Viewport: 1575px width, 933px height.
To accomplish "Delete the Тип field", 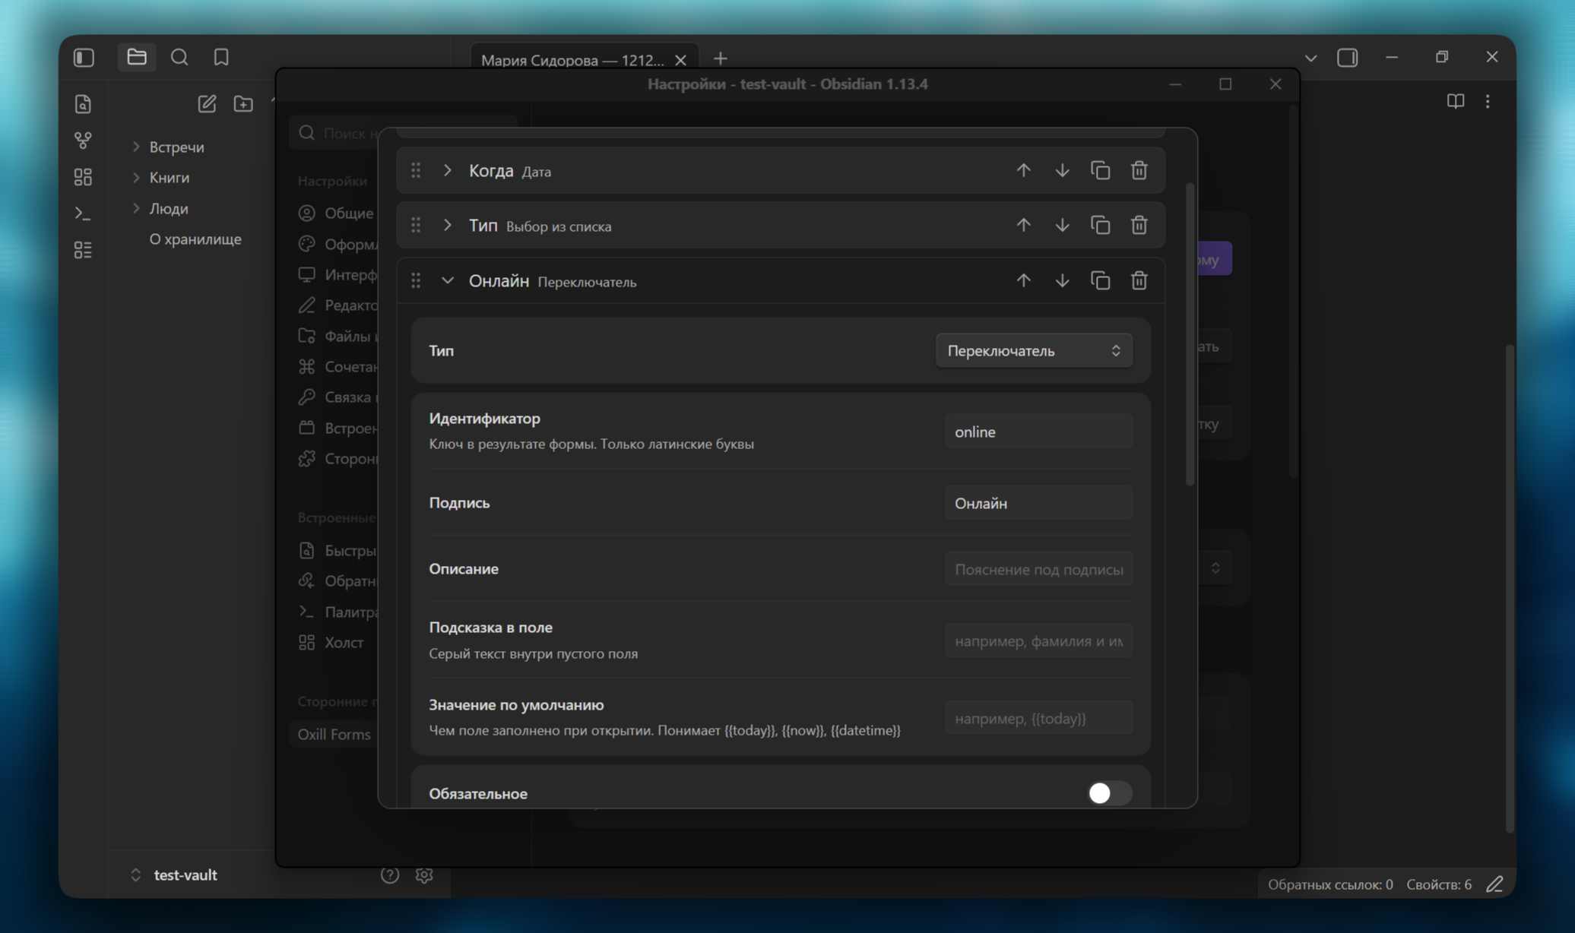I will pos(1139,225).
